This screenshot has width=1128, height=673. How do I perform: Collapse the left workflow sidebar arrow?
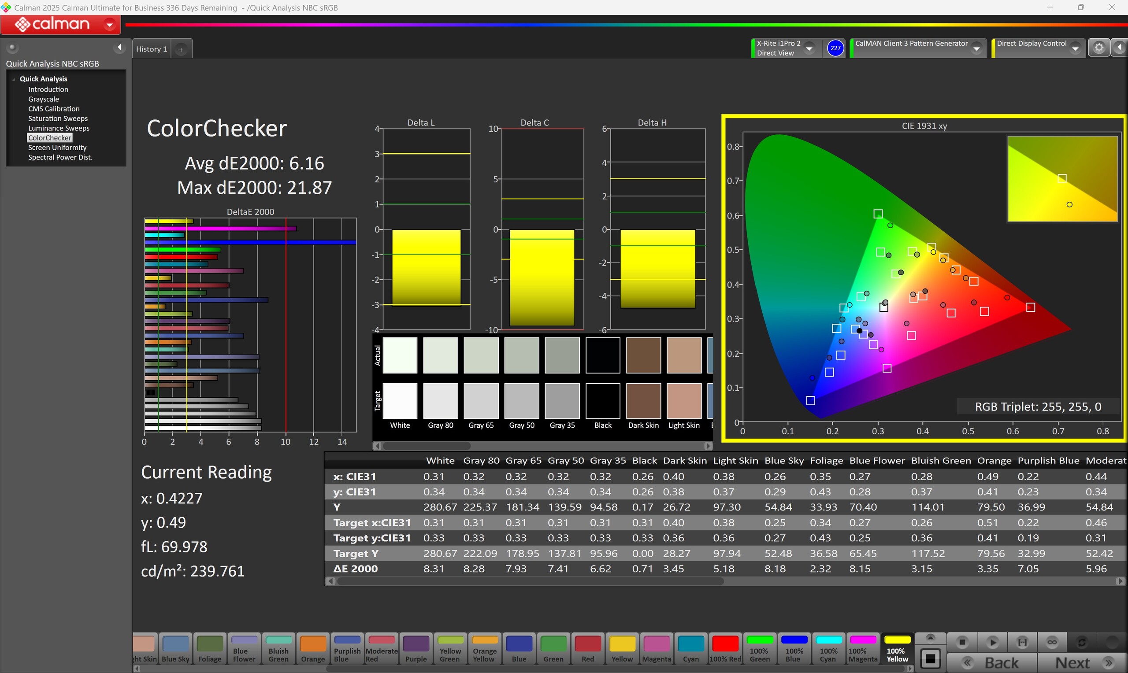point(119,47)
